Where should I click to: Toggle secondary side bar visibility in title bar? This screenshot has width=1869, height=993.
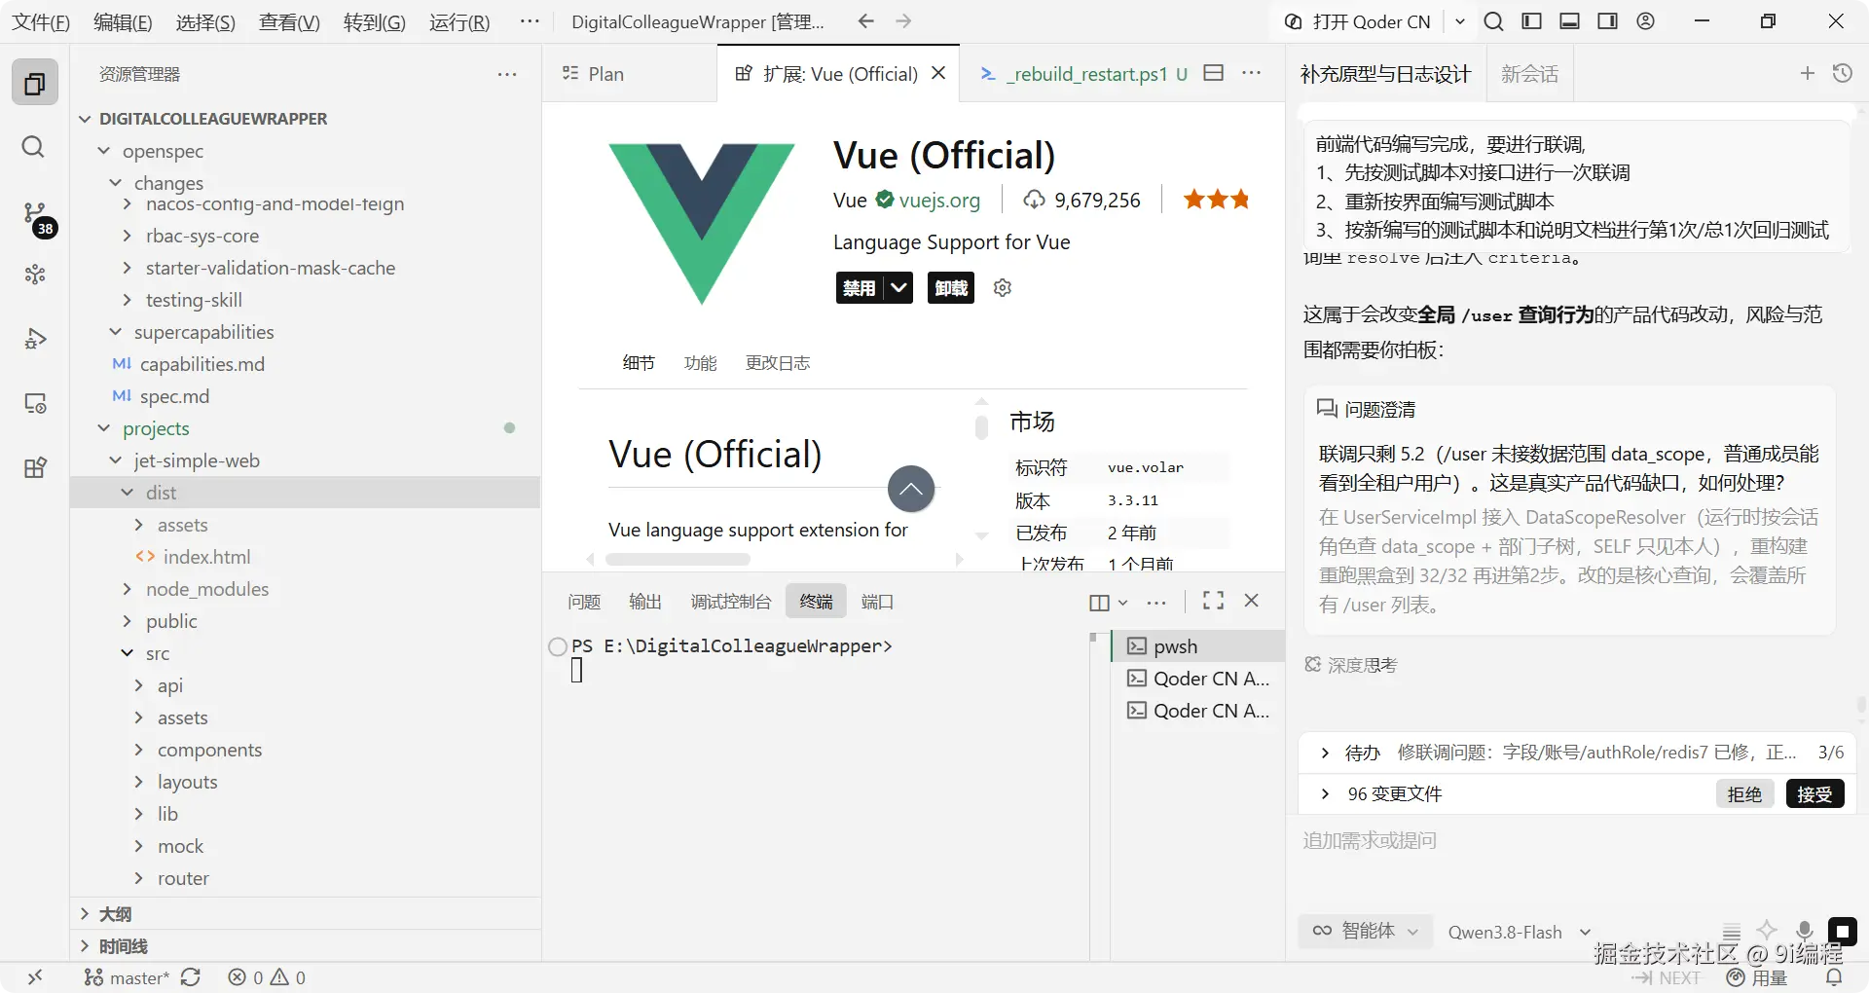[x=1608, y=21]
